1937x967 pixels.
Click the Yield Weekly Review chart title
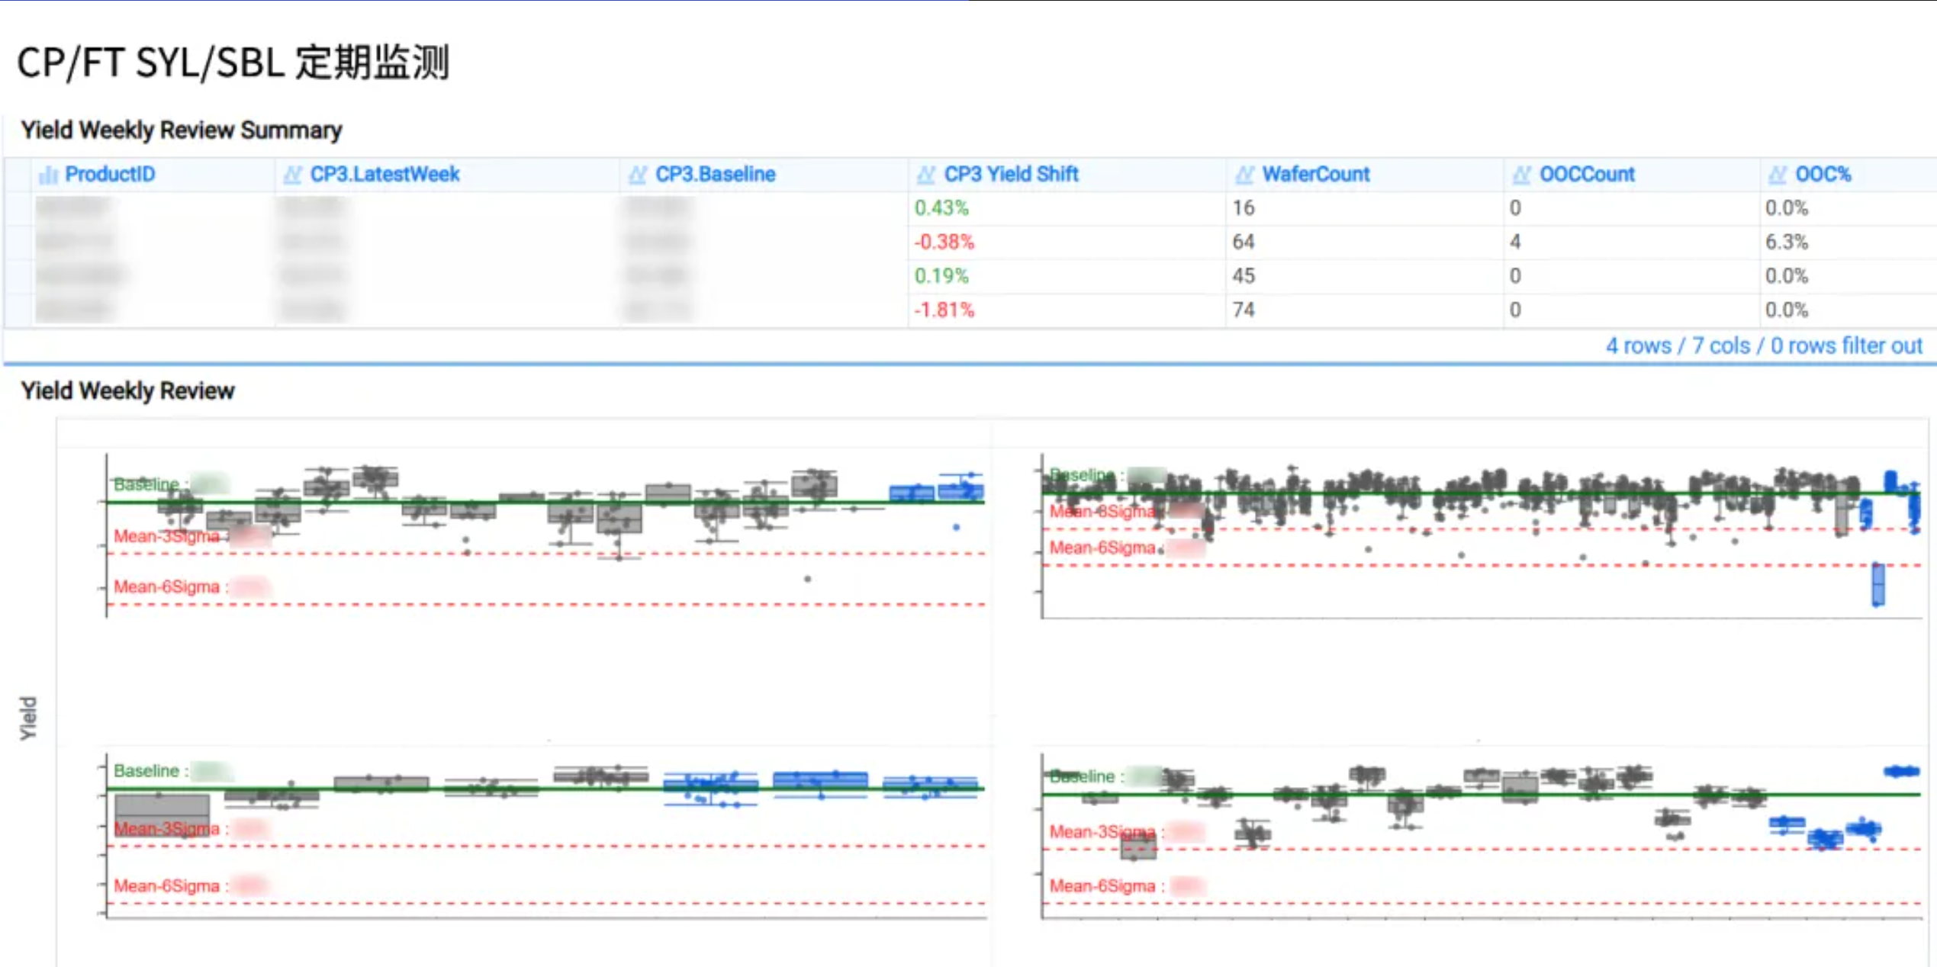tap(127, 391)
